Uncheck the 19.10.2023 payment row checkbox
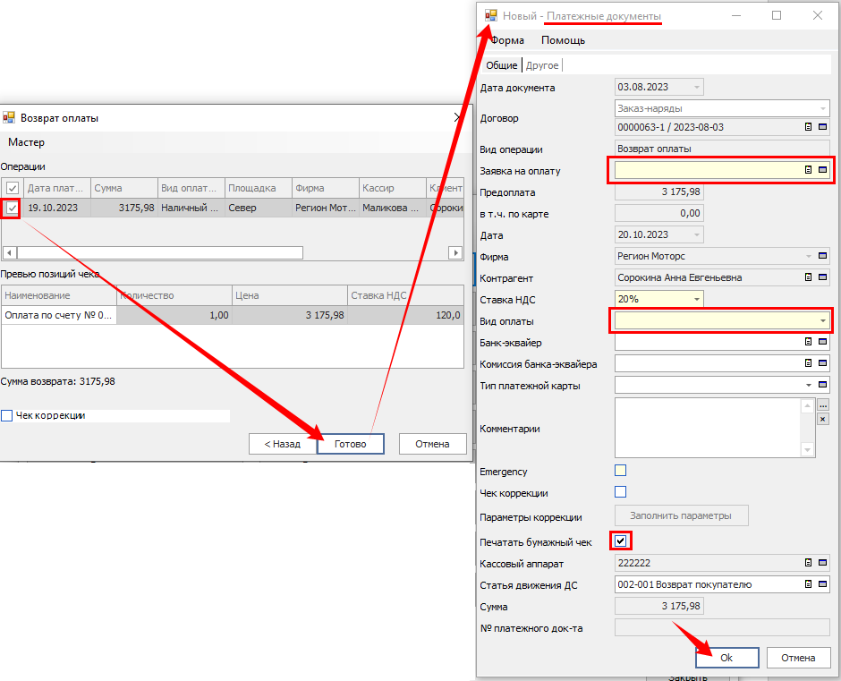The width and height of the screenshot is (841, 681). click(12, 208)
